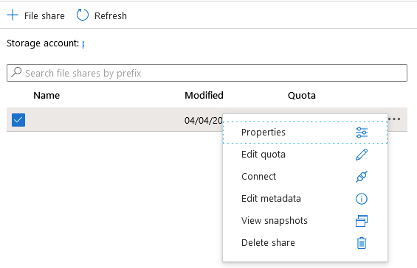Click the magnifier icon in search box
This screenshot has height=268, width=417.
(x=16, y=72)
